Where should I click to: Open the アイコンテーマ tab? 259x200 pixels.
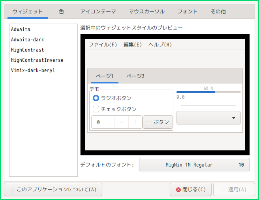click(98, 11)
